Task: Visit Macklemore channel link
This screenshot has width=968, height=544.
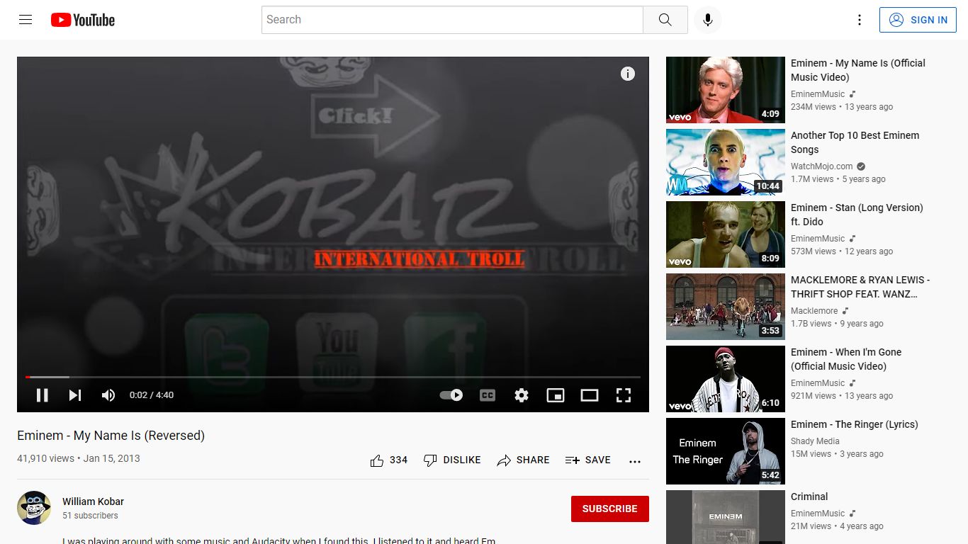Action: pos(814,311)
